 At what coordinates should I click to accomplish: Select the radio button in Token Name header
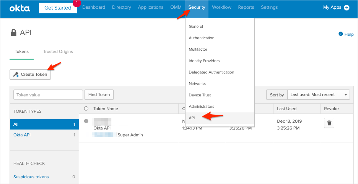[x=86, y=109]
